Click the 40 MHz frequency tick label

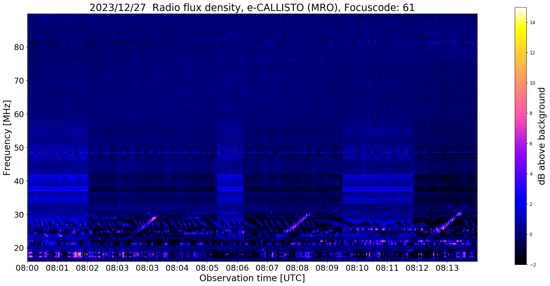[19, 181]
